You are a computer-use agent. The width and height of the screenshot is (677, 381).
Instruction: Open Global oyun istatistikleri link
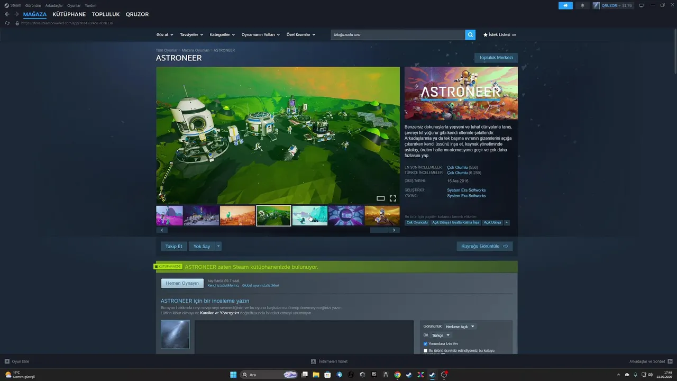coord(260,285)
